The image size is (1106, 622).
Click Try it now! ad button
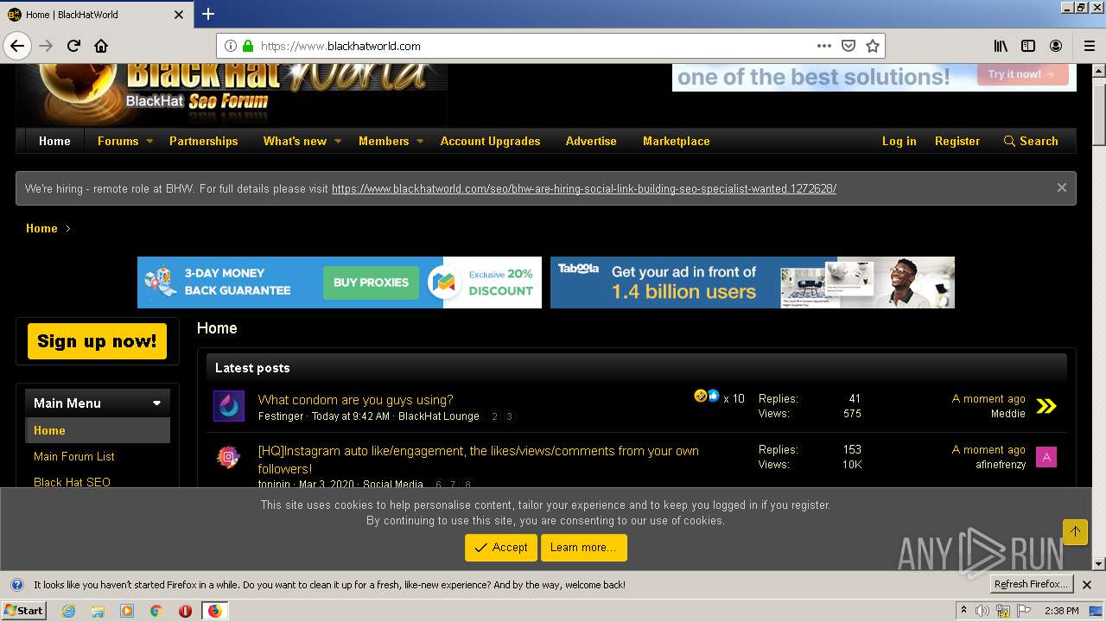coord(1022,74)
